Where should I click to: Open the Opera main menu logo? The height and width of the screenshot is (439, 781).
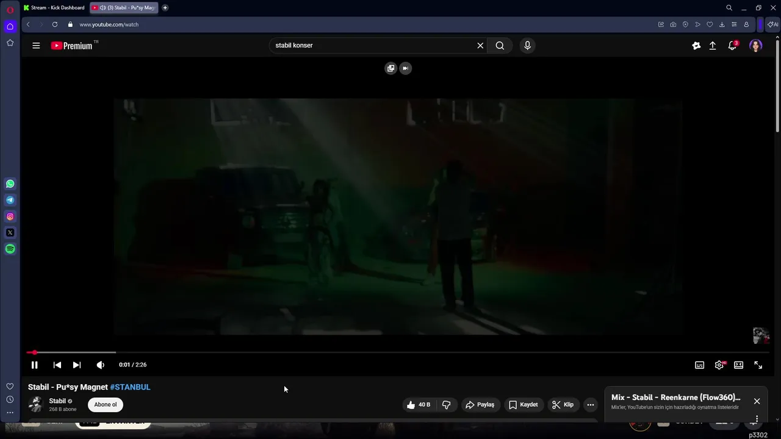tap(10, 9)
